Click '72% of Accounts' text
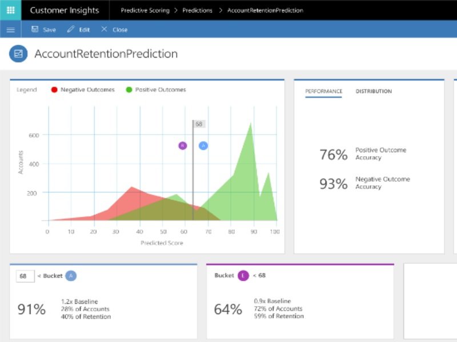The height and width of the screenshot is (342, 457). pos(278,308)
